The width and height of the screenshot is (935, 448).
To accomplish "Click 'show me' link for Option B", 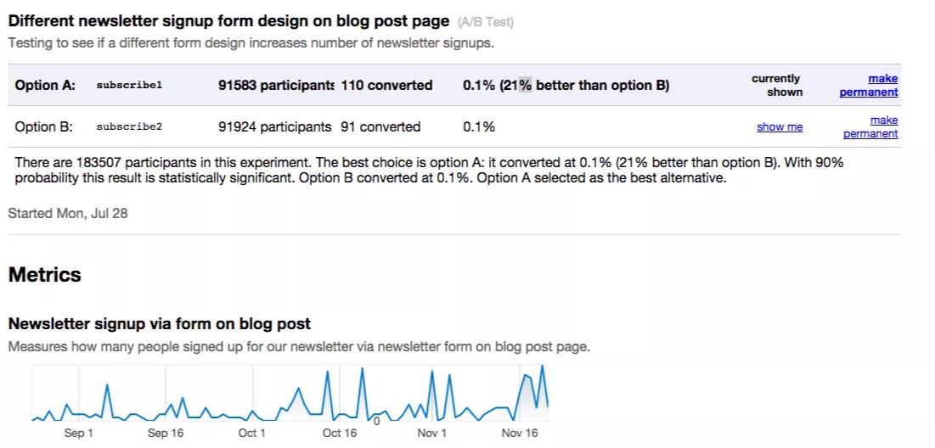I will (780, 127).
